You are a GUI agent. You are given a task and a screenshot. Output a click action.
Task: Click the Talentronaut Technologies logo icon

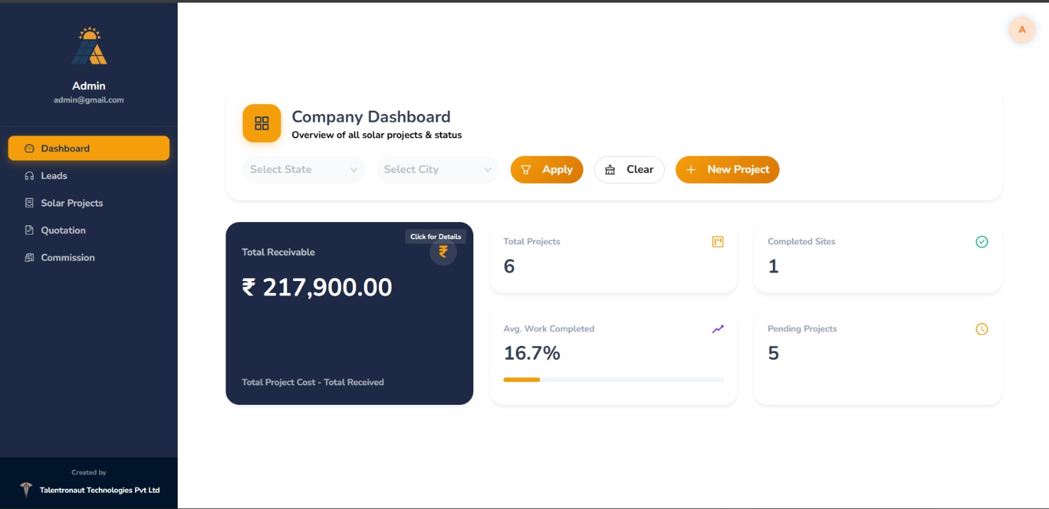pos(26,489)
